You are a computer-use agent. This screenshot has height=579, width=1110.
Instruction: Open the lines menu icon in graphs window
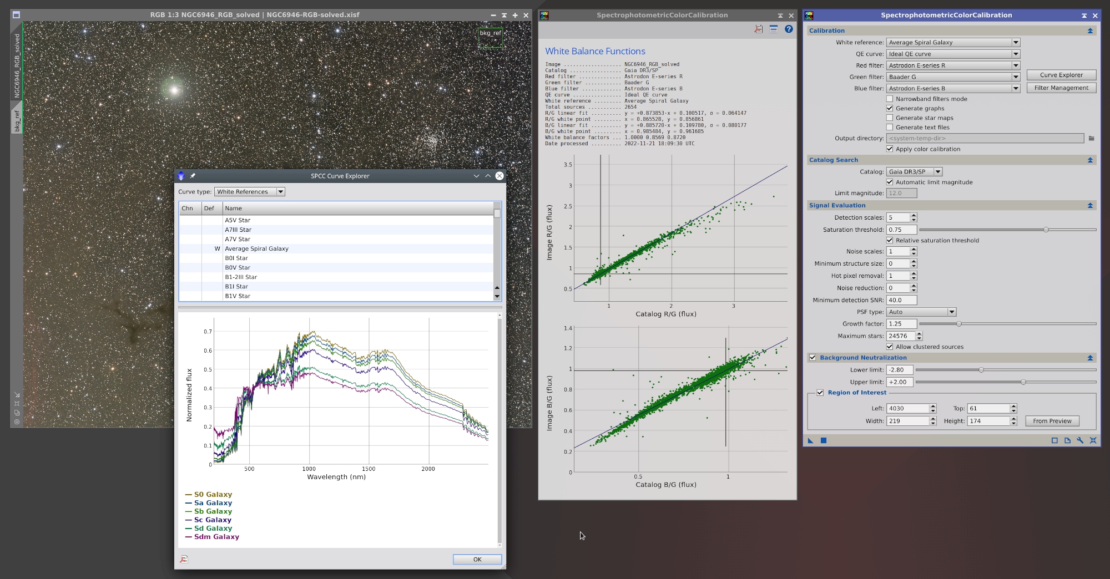773,29
